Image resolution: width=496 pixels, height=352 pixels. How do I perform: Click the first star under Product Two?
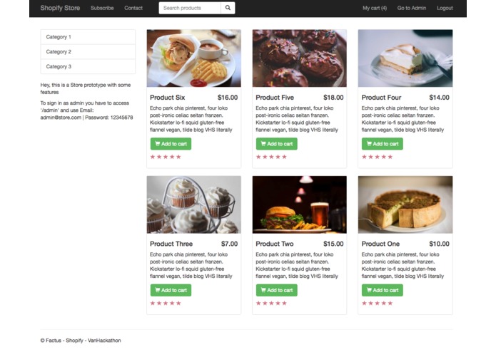pos(258,304)
